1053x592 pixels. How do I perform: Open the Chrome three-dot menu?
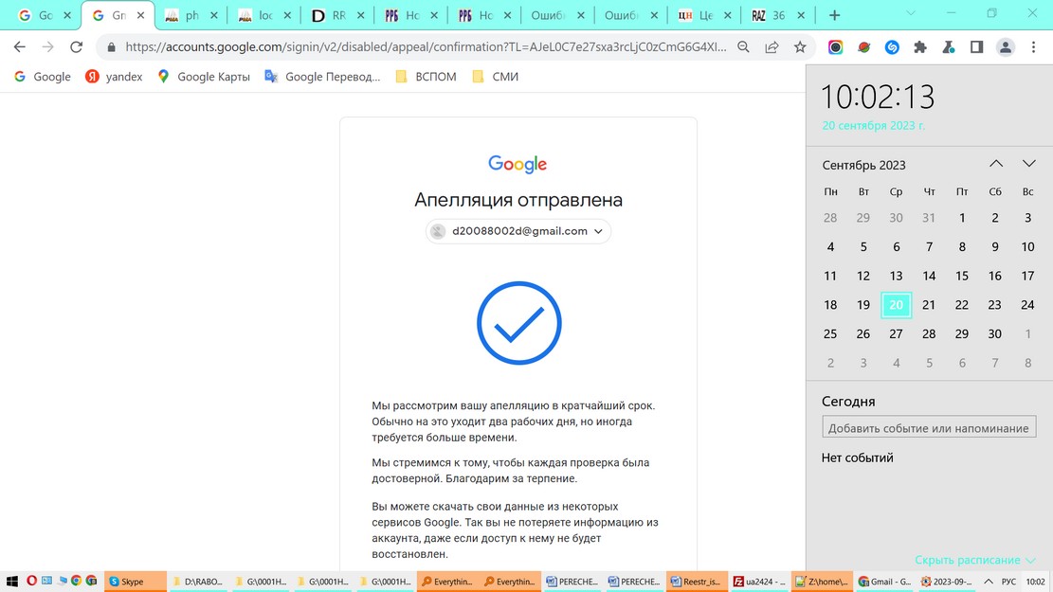[x=1033, y=47]
